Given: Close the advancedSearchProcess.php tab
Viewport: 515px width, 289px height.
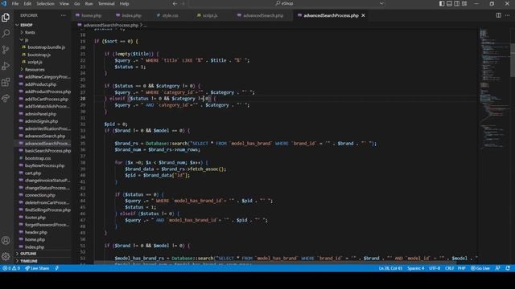Looking at the screenshot, I should point(363,15).
